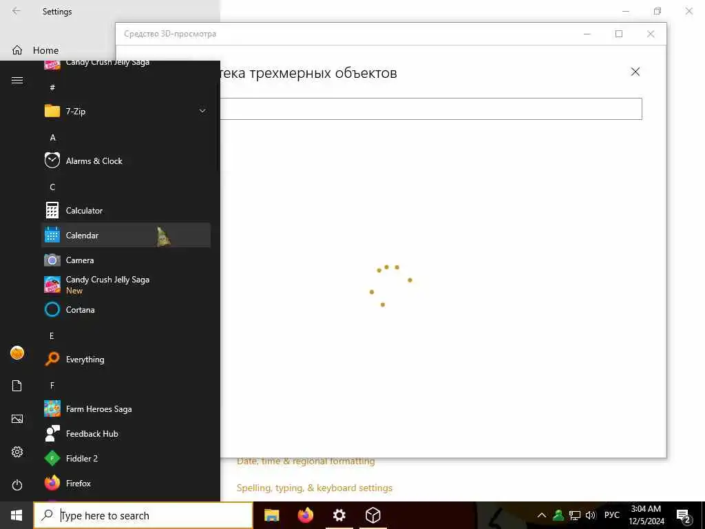This screenshot has width=705, height=529.
Task: Open Candy Crush Jelly Saga marked New
Action: [x=126, y=284]
